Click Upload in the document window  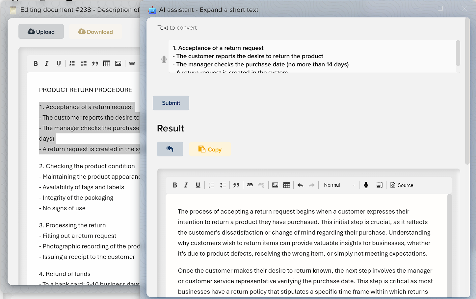[41, 32]
